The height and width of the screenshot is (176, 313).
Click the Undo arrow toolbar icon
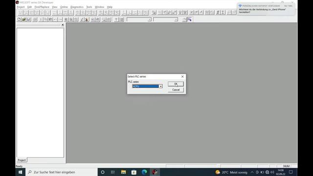coord(55,20)
